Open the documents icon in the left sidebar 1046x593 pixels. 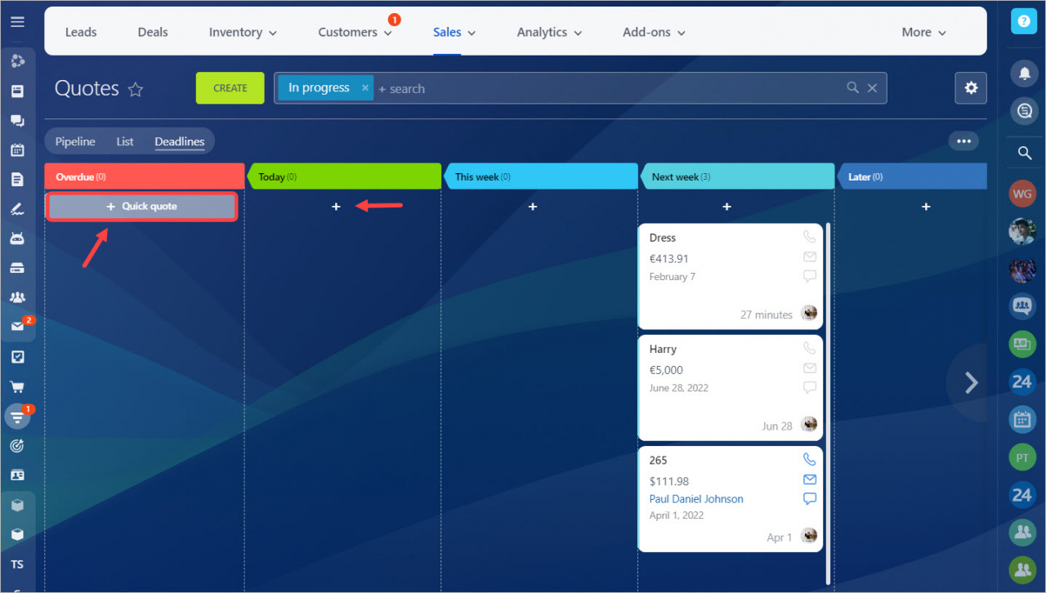(x=17, y=179)
